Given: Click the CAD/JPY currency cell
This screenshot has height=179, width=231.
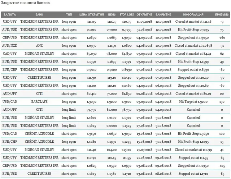Looking at the screenshot, I should pyautogui.click(x=10, y=54).
